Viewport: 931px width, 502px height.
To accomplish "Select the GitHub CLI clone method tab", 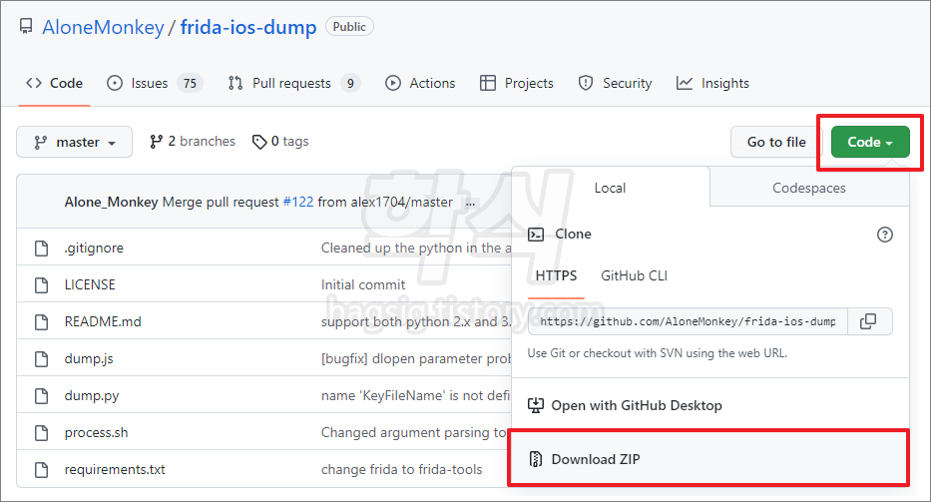I will point(634,275).
